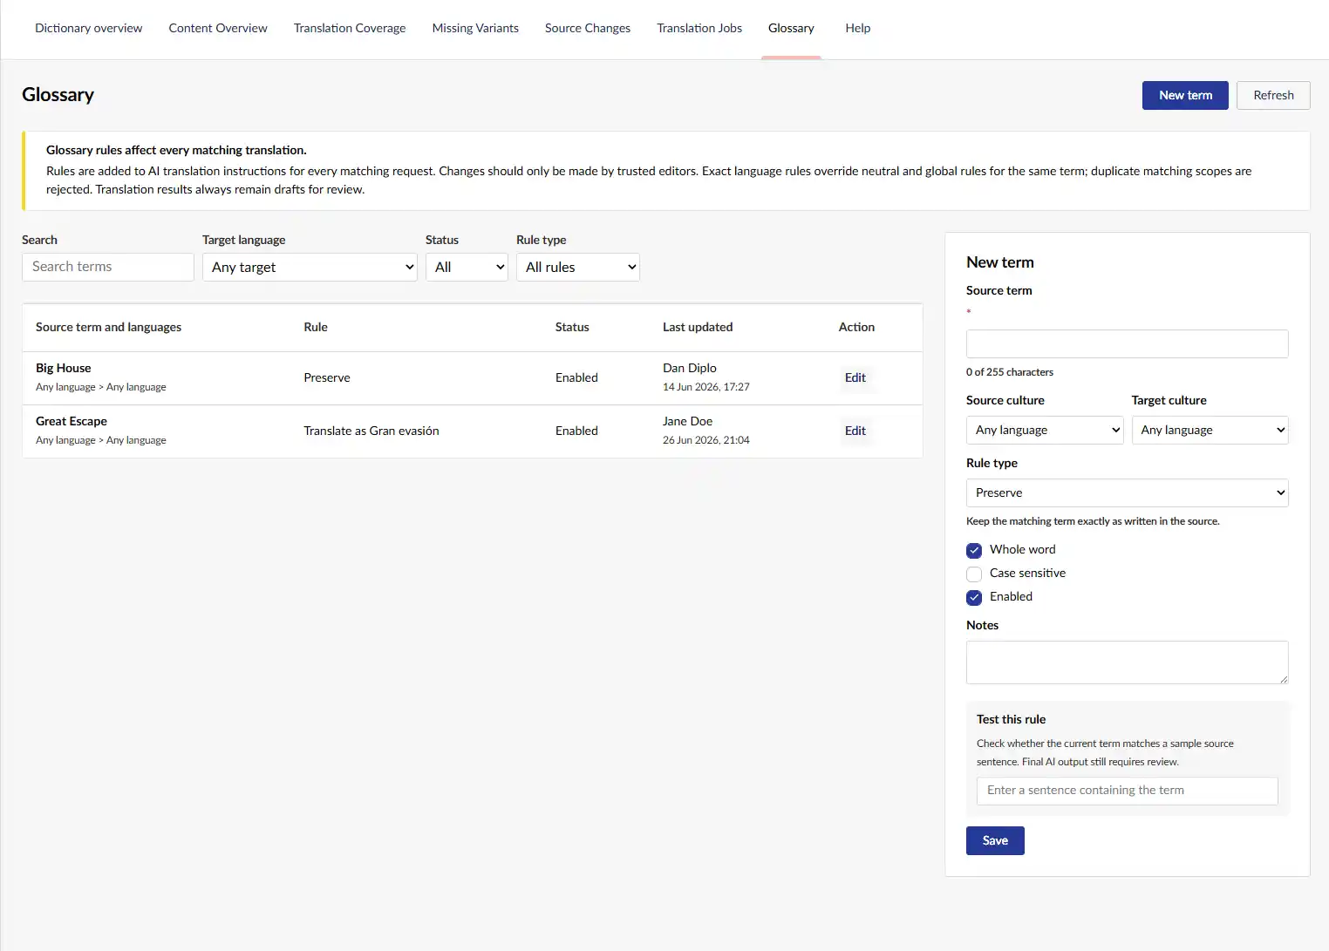This screenshot has width=1329, height=951.
Task: Toggle the Enabled checkbox
Action: pyautogui.click(x=974, y=597)
